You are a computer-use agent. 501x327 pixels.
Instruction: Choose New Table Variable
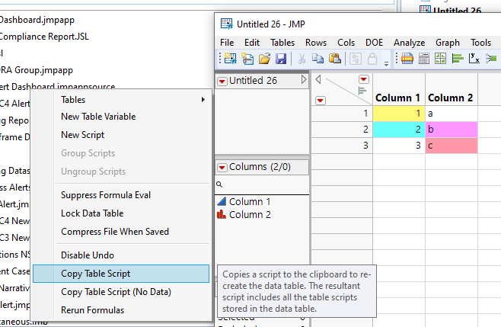pos(121,117)
